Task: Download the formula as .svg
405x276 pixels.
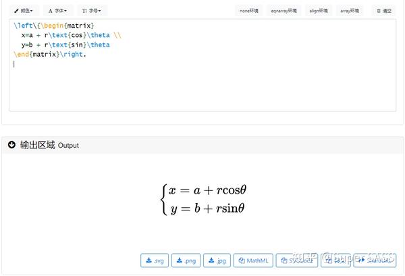Action: click(155, 260)
